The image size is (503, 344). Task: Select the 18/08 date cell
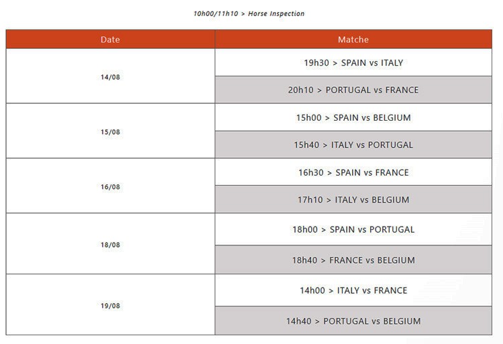[x=110, y=245]
